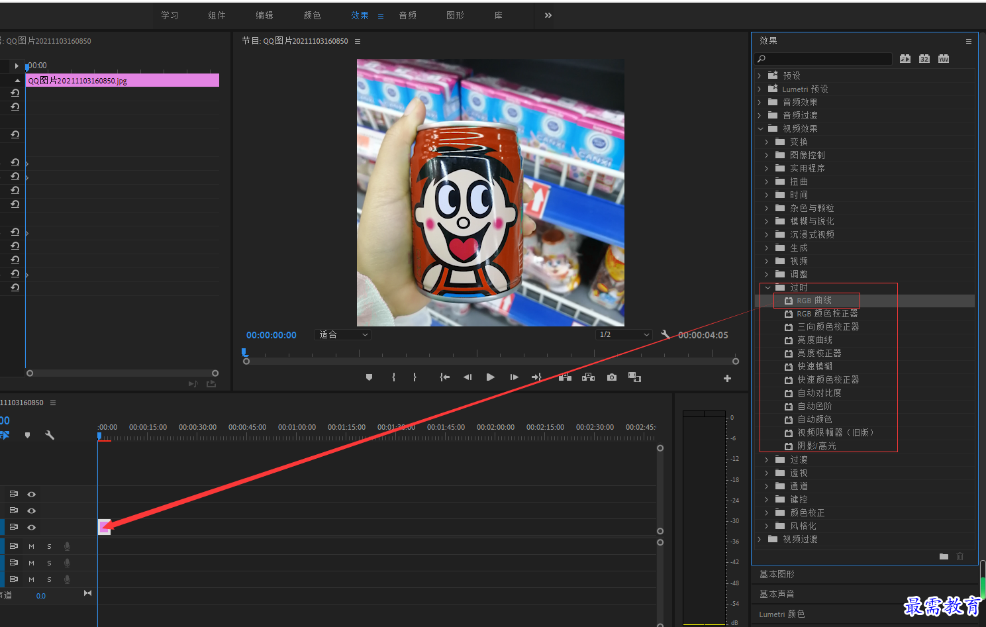
Task: Click the Play-Stop toggle in program monitor
Action: point(490,377)
